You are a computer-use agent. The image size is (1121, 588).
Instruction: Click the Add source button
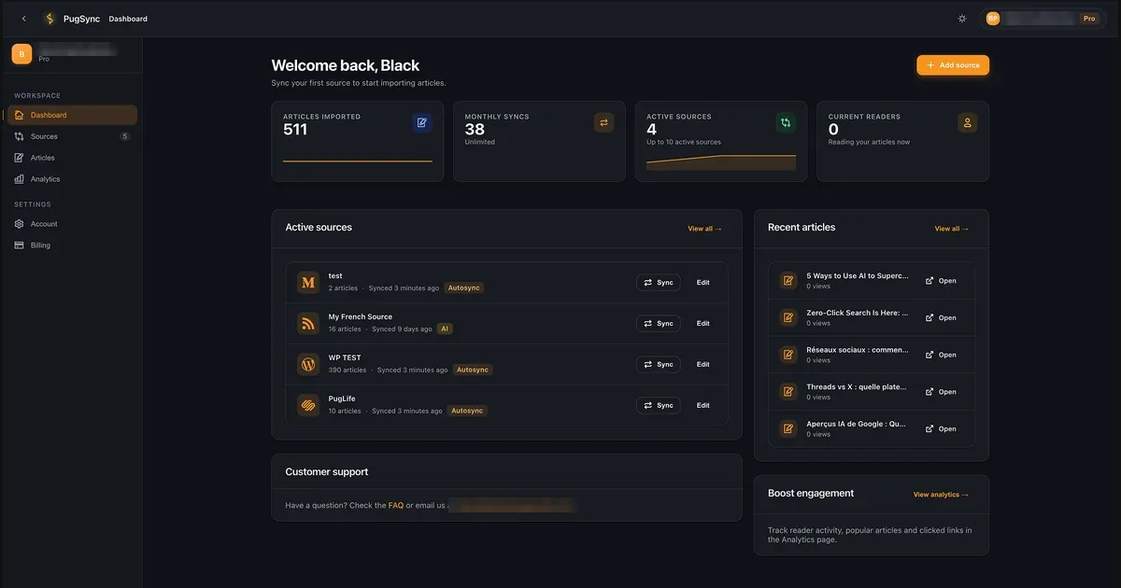(x=953, y=65)
